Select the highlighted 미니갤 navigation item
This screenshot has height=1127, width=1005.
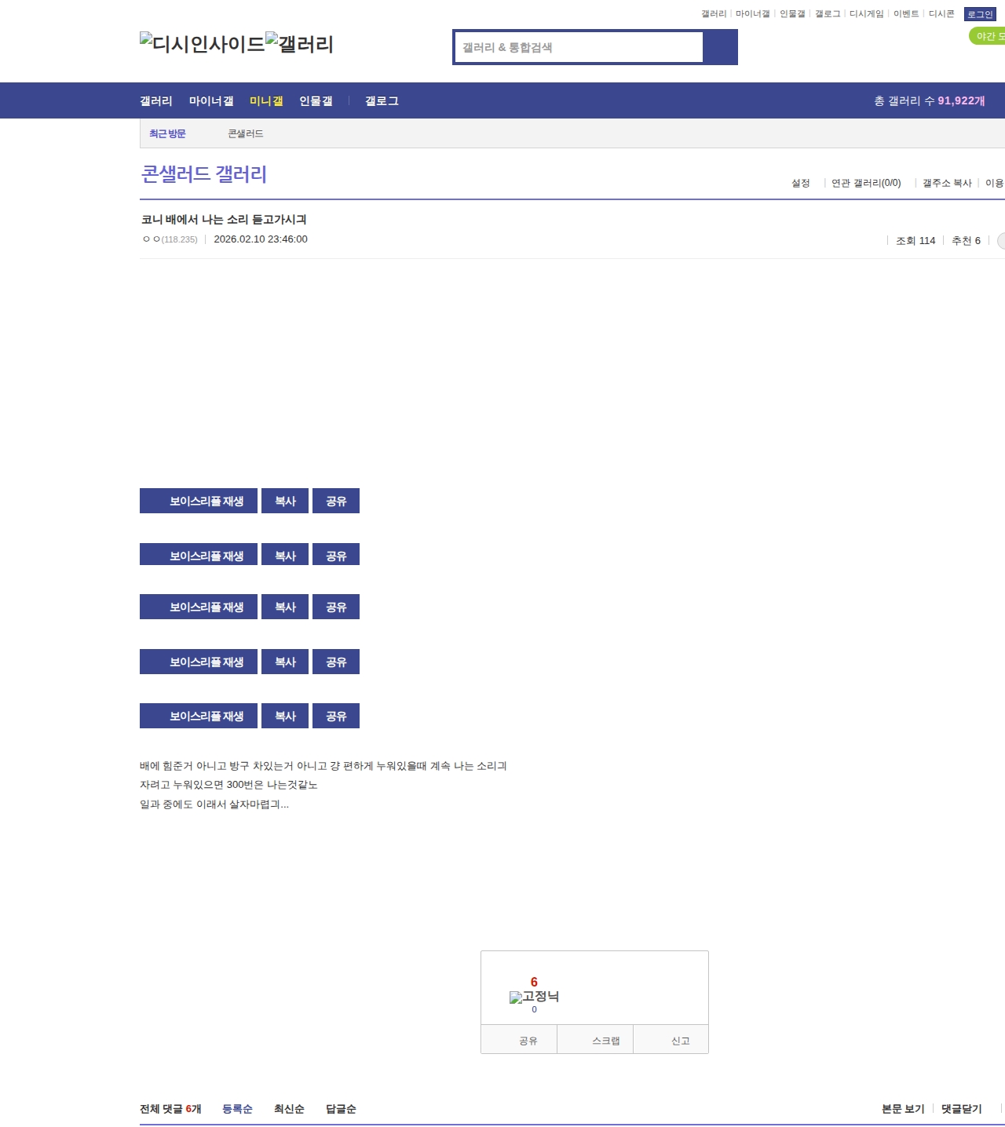point(266,101)
